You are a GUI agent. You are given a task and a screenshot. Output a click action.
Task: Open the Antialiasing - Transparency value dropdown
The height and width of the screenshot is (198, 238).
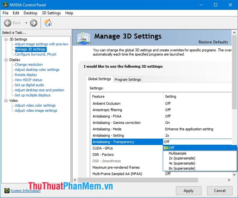(197, 142)
